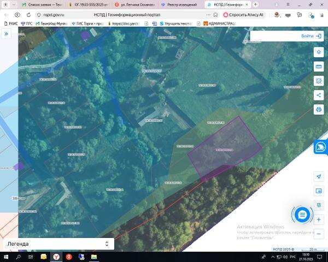
Task: Click the Yandex Browser taskbar icon
Action: (x=56, y=257)
